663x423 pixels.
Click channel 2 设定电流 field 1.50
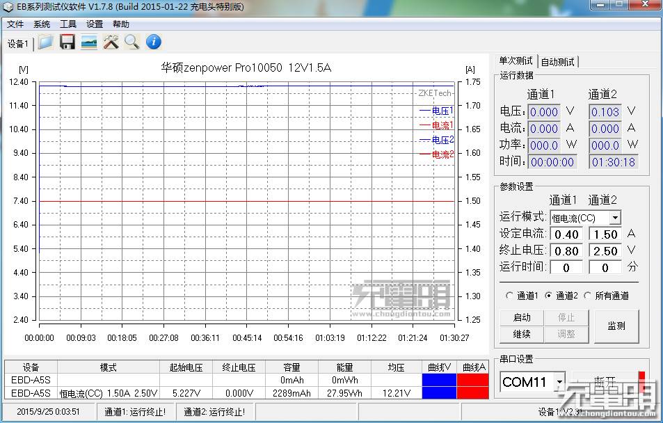click(605, 234)
